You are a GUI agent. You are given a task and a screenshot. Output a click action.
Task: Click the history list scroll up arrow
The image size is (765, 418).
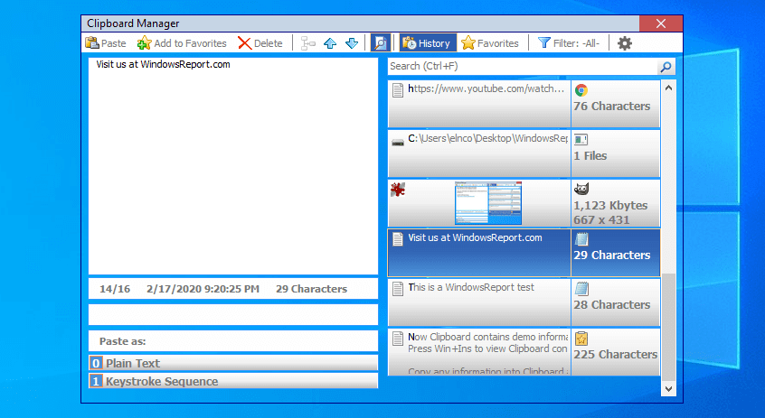tap(668, 88)
